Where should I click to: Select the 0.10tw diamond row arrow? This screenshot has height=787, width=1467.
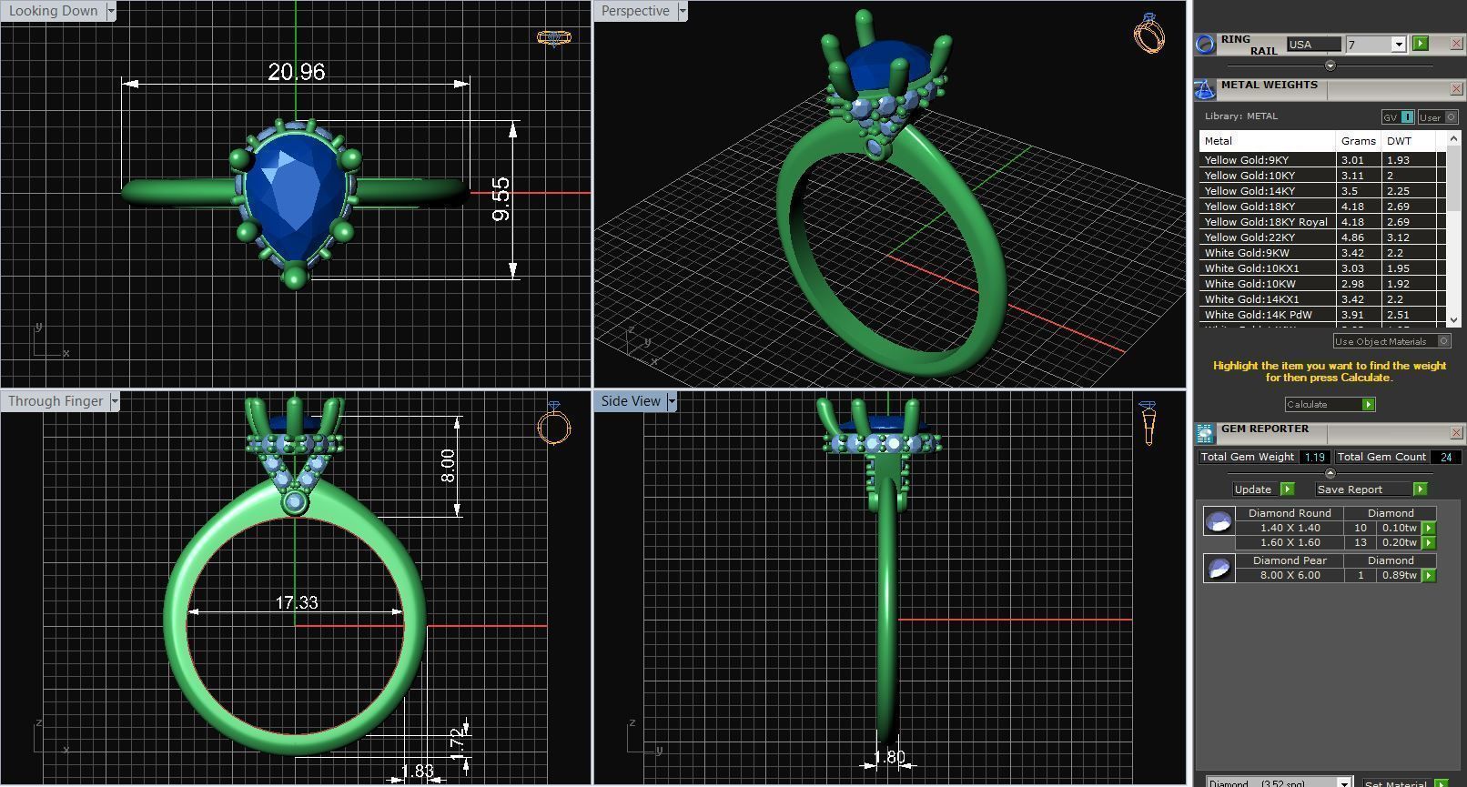click(x=1429, y=529)
